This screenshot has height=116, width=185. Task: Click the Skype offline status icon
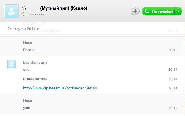coord(24,14)
